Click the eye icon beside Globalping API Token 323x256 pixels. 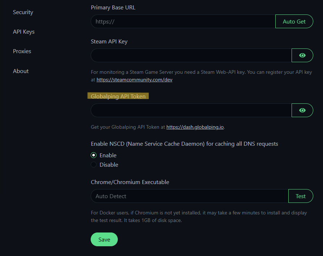[x=302, y=110]
